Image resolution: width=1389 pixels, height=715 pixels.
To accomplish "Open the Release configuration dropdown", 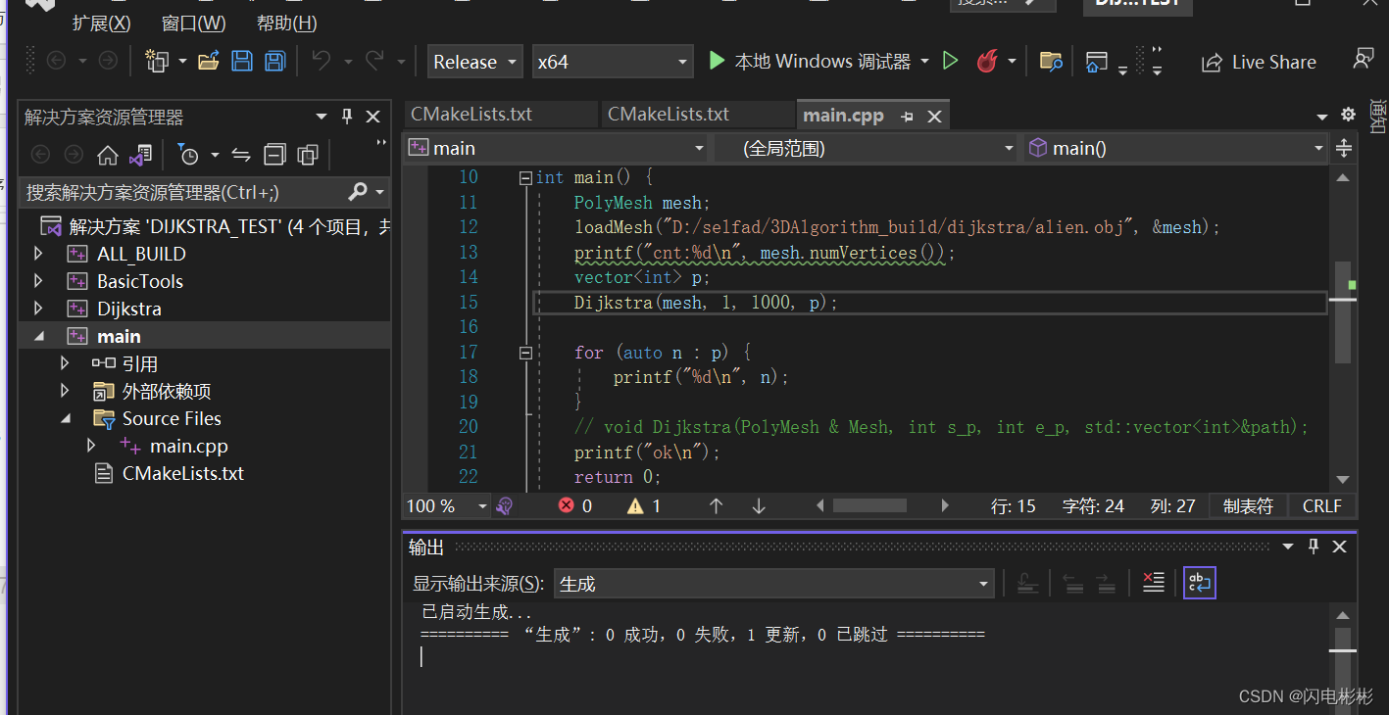I will click(474, 62).
